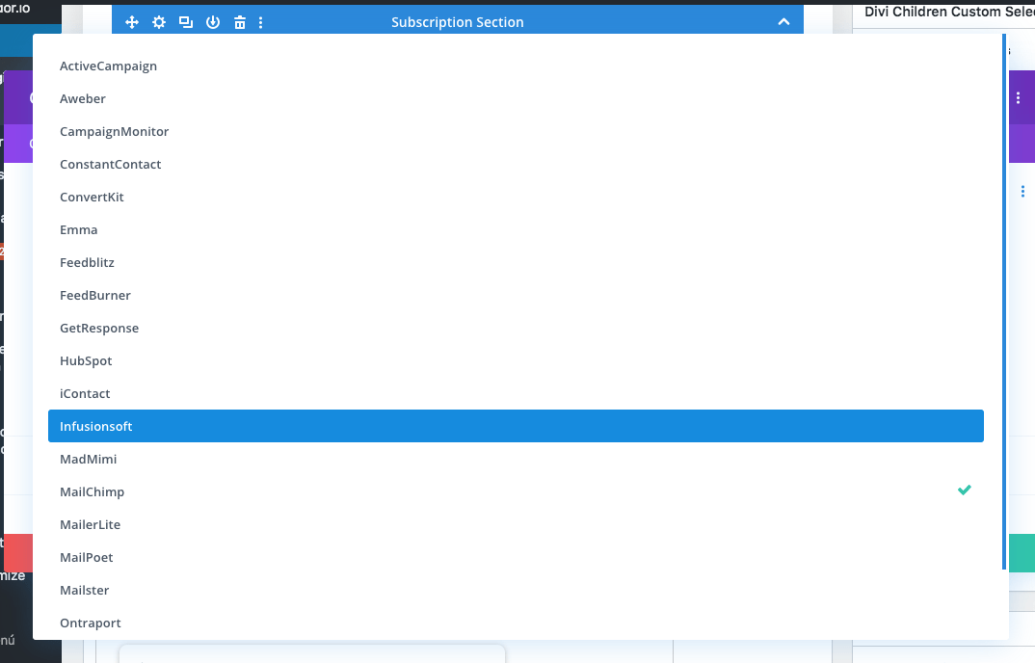Click blue three-dot menu on right panel
The height and width of the screenshot is (663, 1035).
pos(1022,192)
